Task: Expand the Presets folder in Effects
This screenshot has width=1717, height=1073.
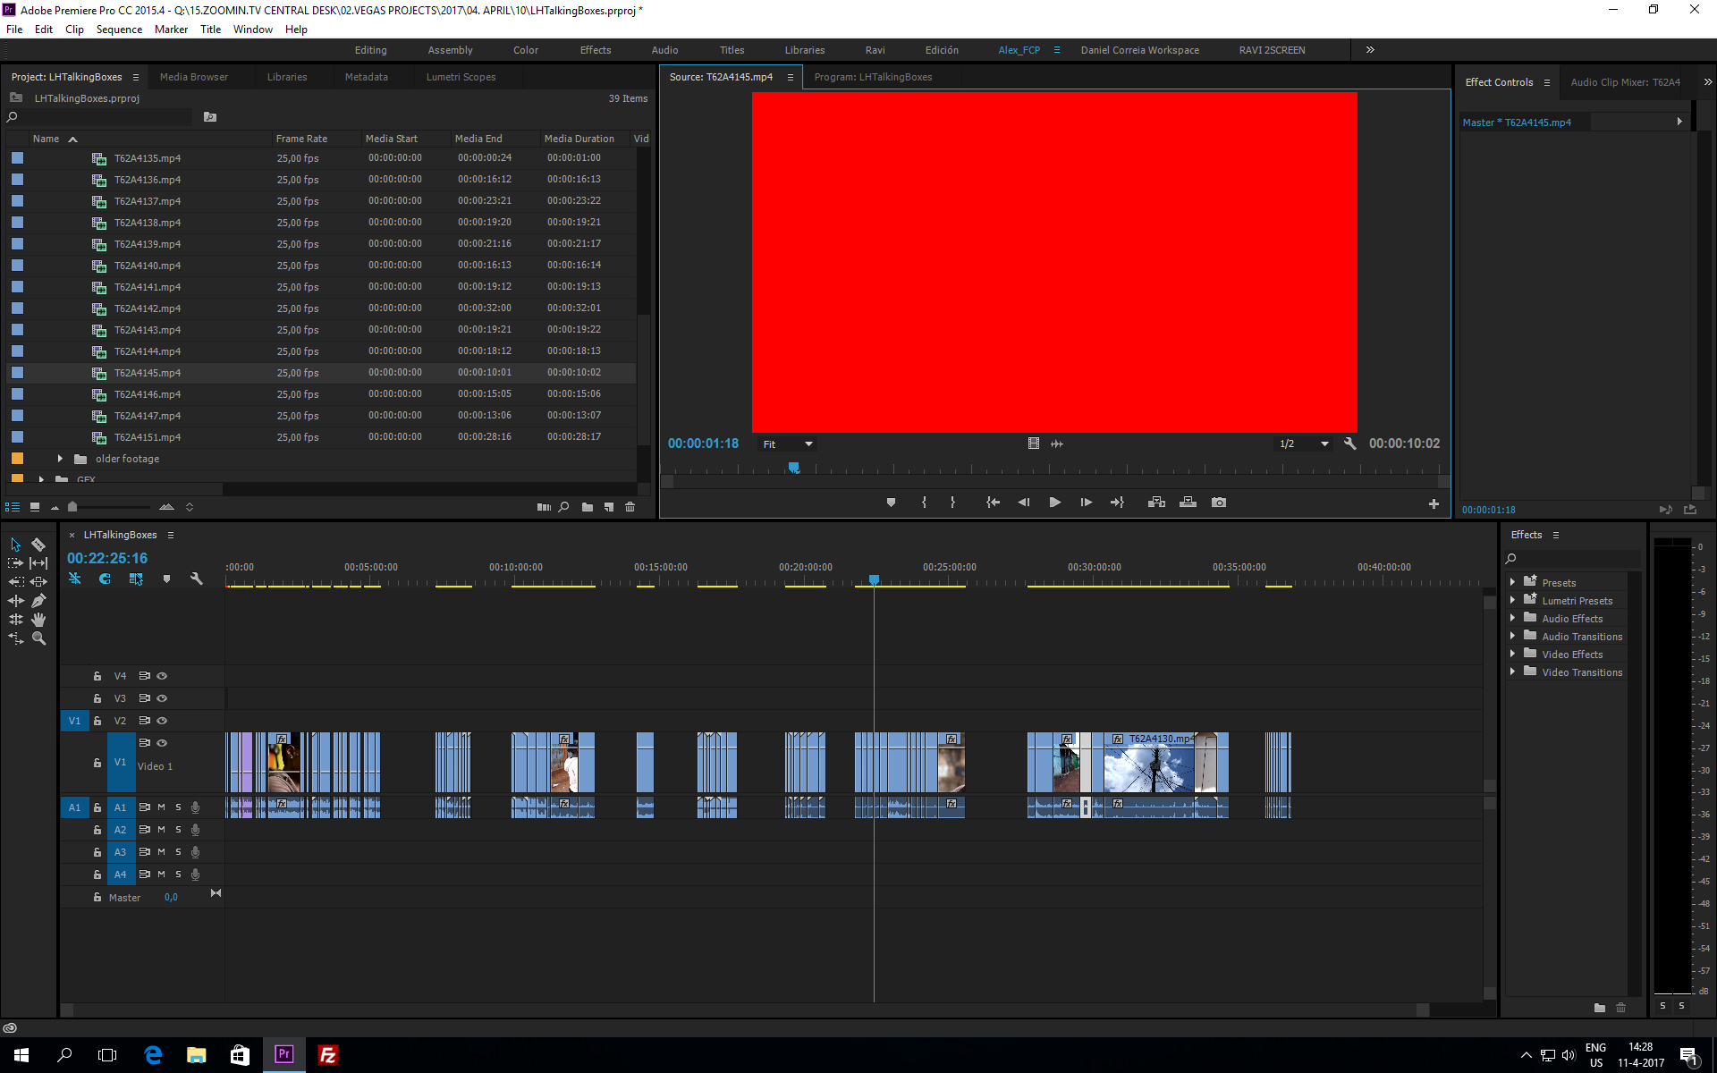Action: [x=1513, y=582]
